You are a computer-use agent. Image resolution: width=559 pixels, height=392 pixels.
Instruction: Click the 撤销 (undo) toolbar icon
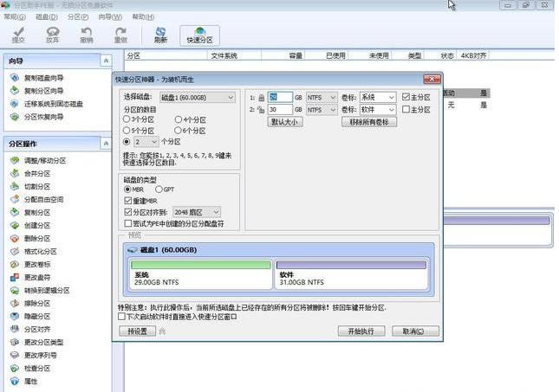pos(87,35)
